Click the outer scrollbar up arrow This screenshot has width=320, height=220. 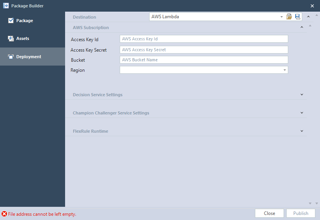coord(317,15)
